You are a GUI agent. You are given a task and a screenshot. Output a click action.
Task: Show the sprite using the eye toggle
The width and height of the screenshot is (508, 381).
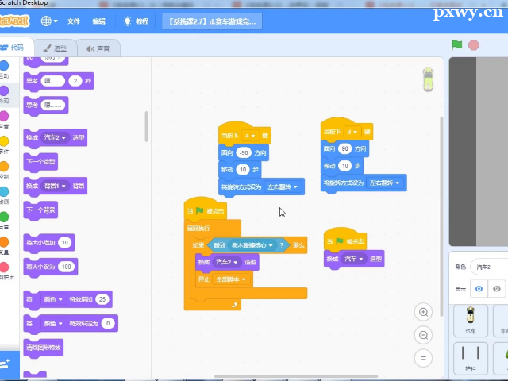click(479, 289)
